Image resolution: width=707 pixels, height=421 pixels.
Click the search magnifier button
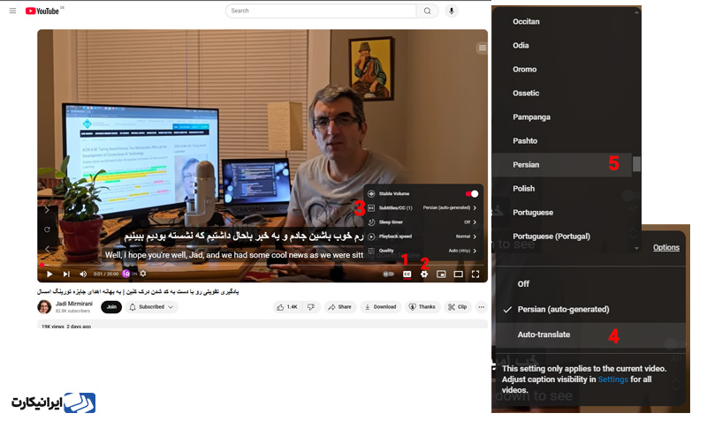(x=428, y=11)
